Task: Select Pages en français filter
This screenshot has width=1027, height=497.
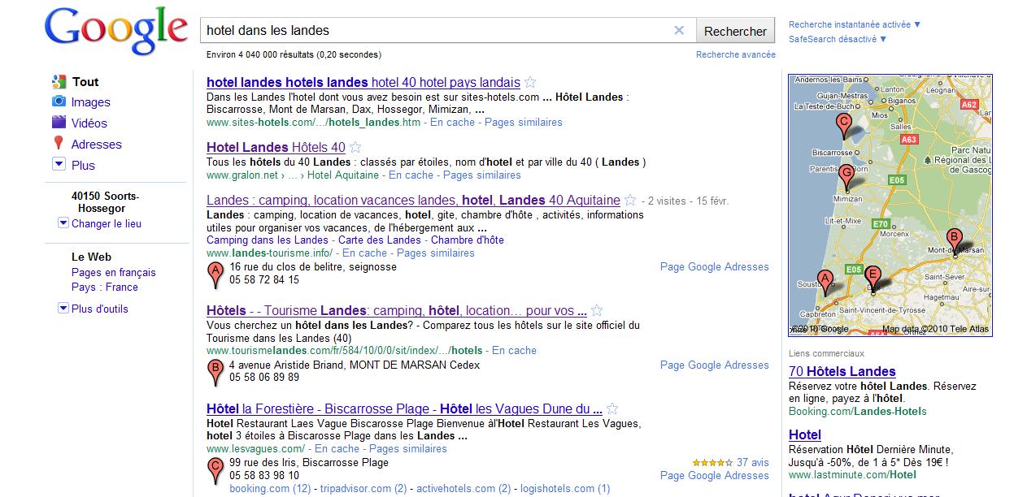Action: pos(113,273)
